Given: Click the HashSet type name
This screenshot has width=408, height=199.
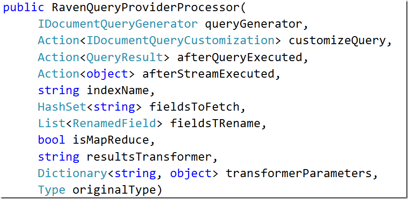Looking at the screenshot, I should [62, 107].
